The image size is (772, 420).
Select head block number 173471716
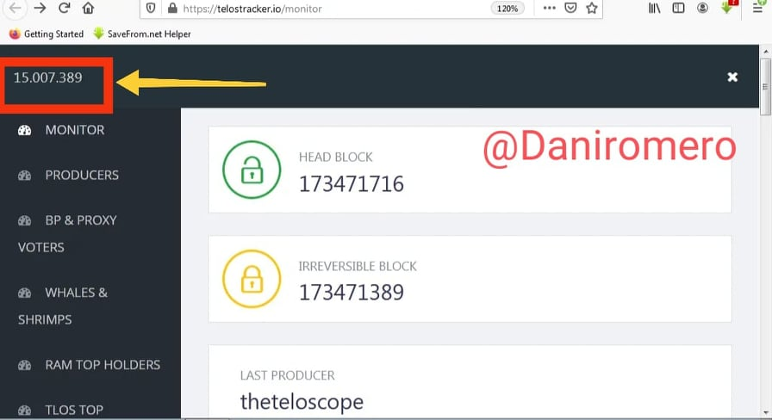click(351, 184)
